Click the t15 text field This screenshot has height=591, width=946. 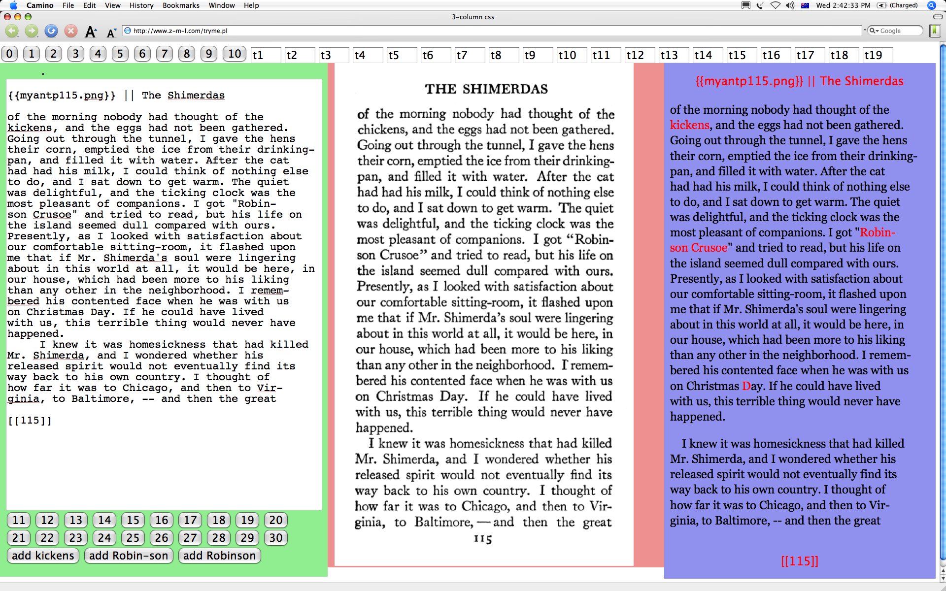(x=742, y=55)
